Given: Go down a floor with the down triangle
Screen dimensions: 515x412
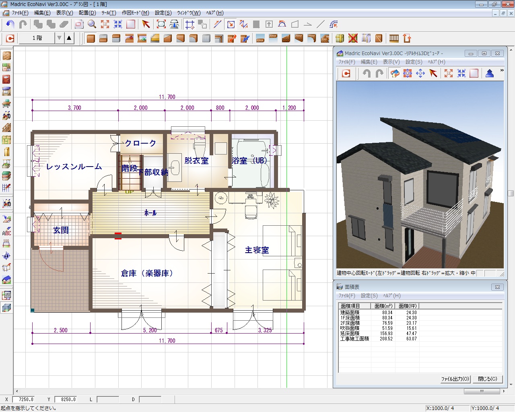Looking at the screenshot, I should tap(59, 38).
